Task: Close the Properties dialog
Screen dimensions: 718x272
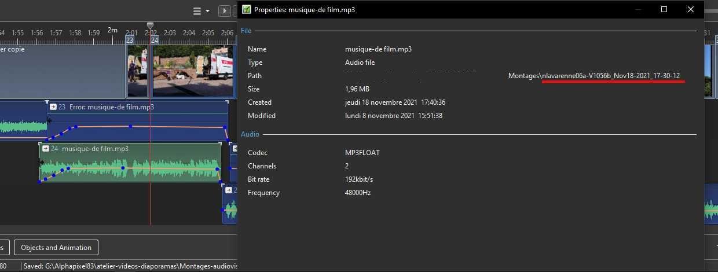Action: click(690, 9)
